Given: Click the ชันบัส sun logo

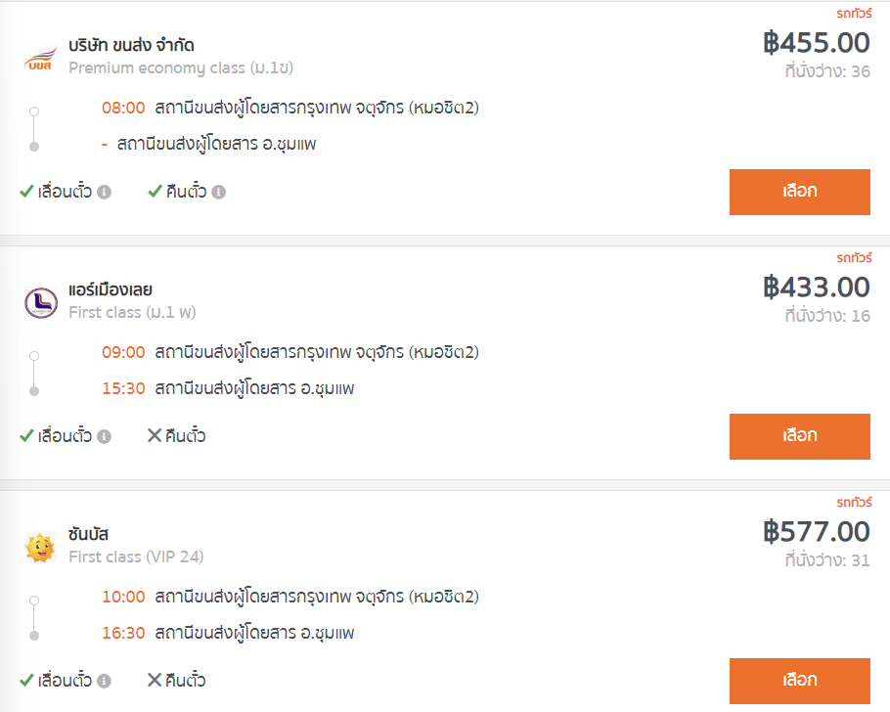Looking at the screenshot, I should (40, 548).
